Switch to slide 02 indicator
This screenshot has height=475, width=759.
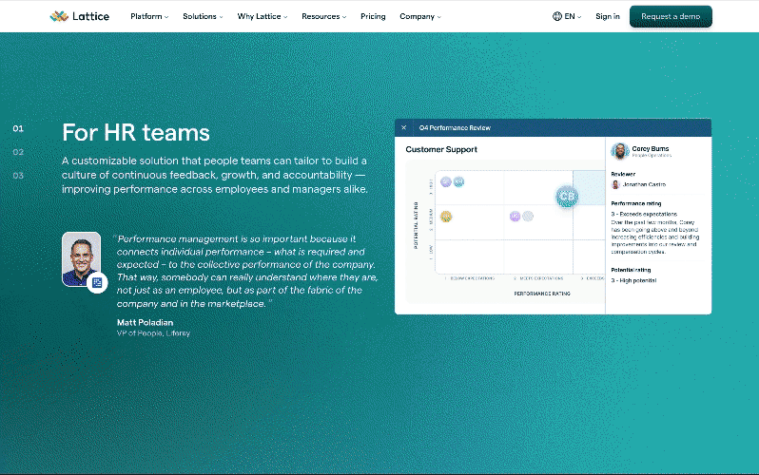click(x=18, y=152)
